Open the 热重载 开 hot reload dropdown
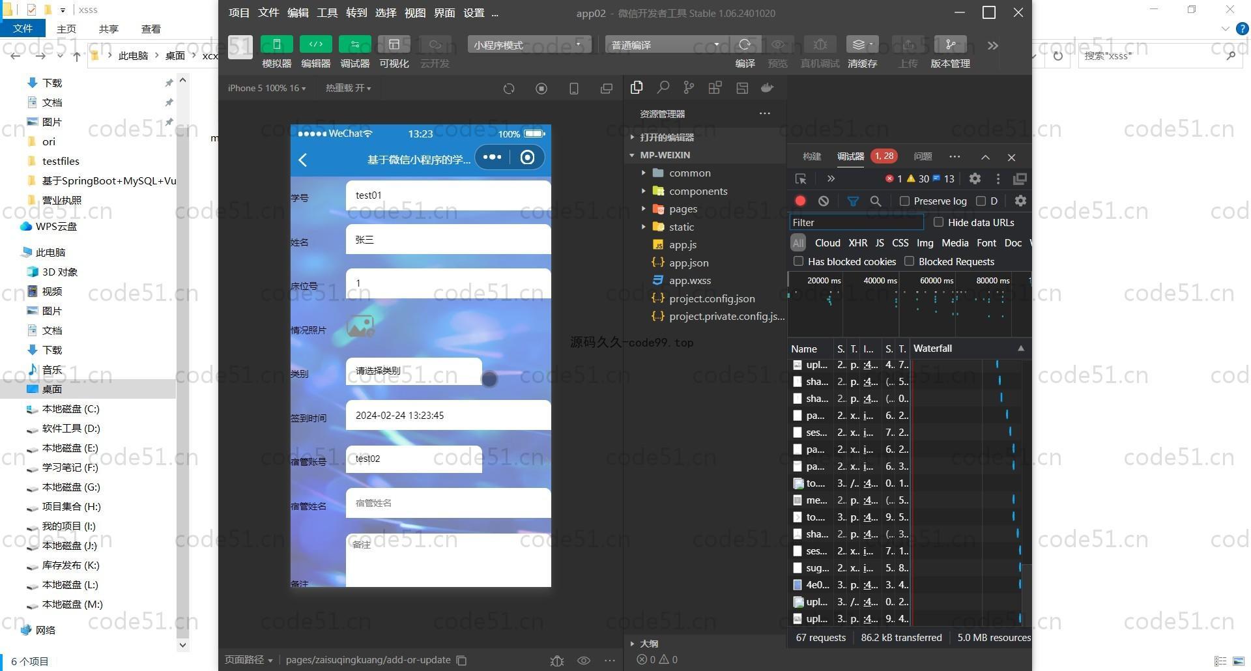 (349, 88)
